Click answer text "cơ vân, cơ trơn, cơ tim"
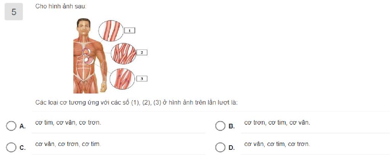 68,144
